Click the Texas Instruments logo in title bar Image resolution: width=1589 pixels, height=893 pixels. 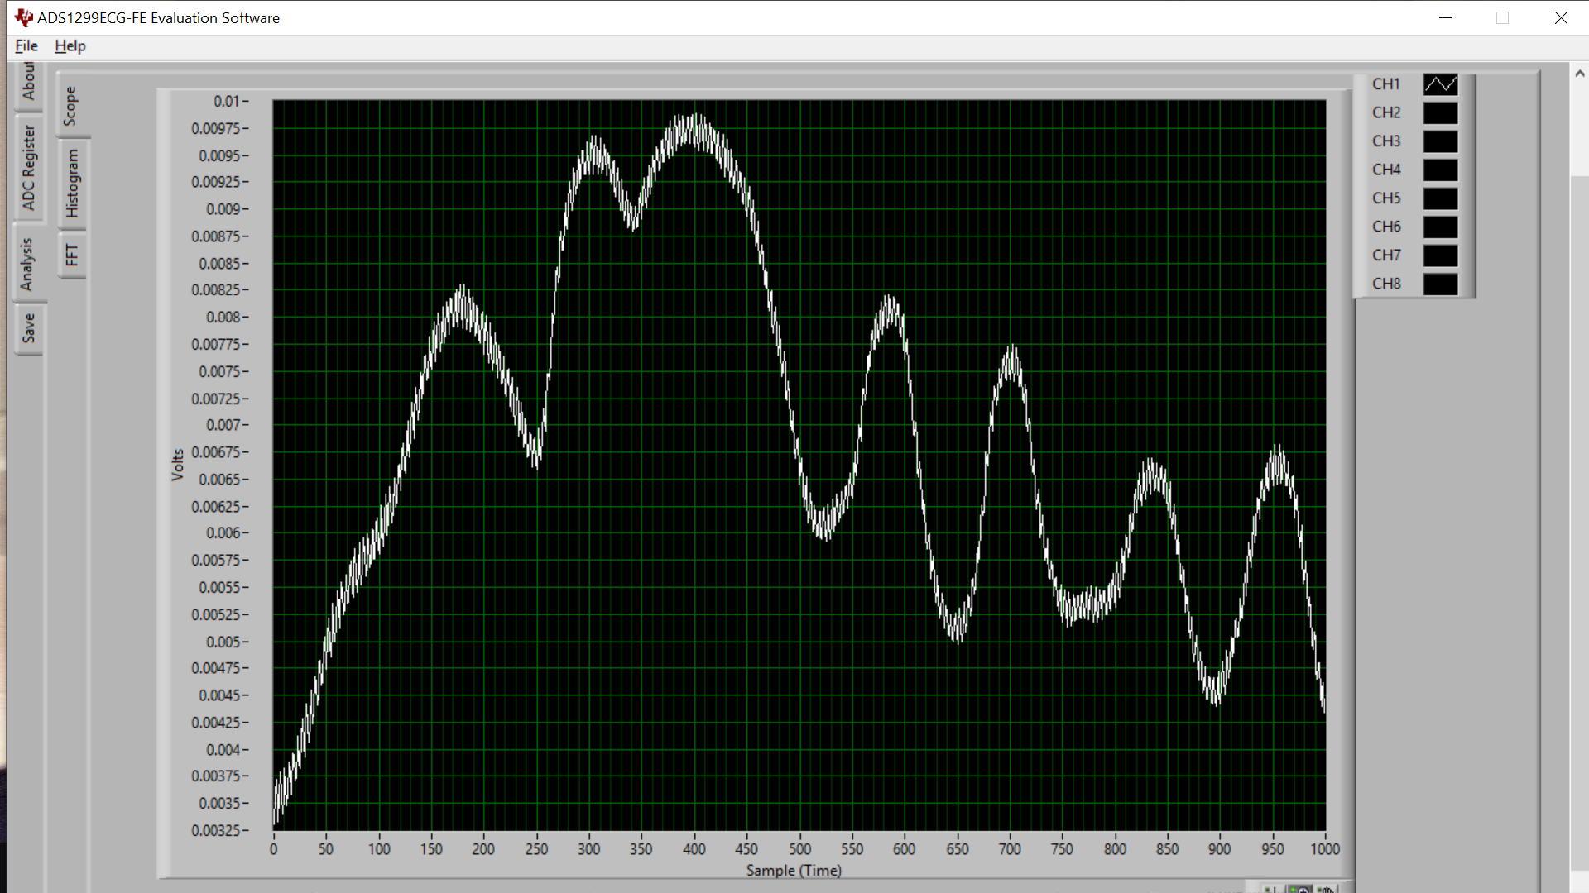[23, 17]
